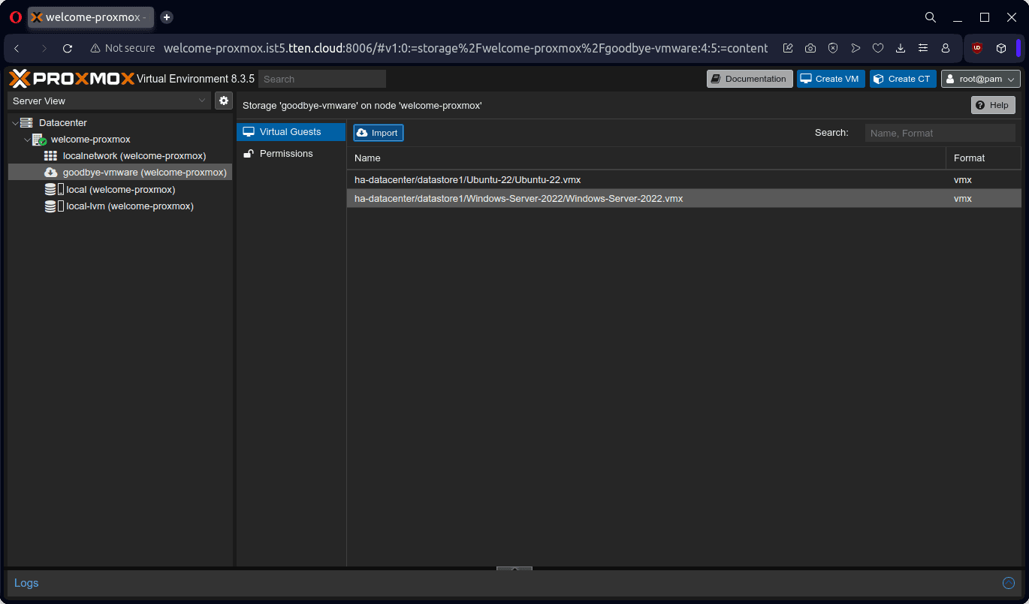Click the browser tab search magnifier
The image size is (1029, 604).
coord(931,17)
